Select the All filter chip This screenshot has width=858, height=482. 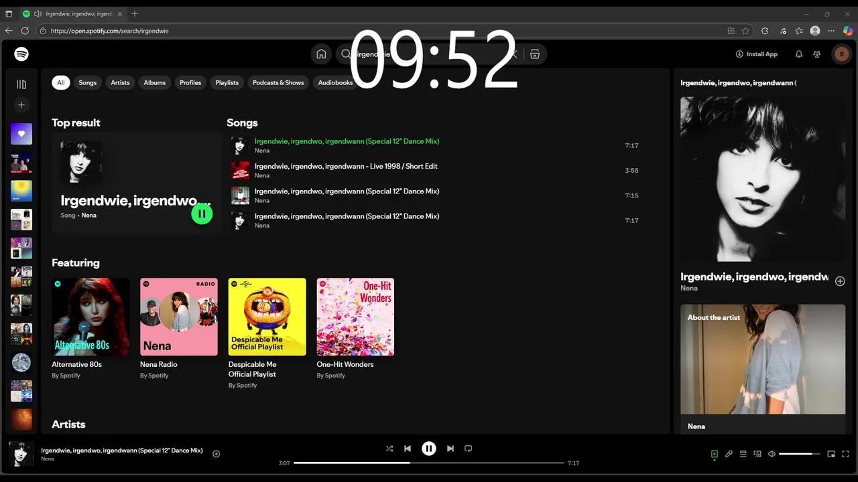pyautogui.click(x=60, y=83)
